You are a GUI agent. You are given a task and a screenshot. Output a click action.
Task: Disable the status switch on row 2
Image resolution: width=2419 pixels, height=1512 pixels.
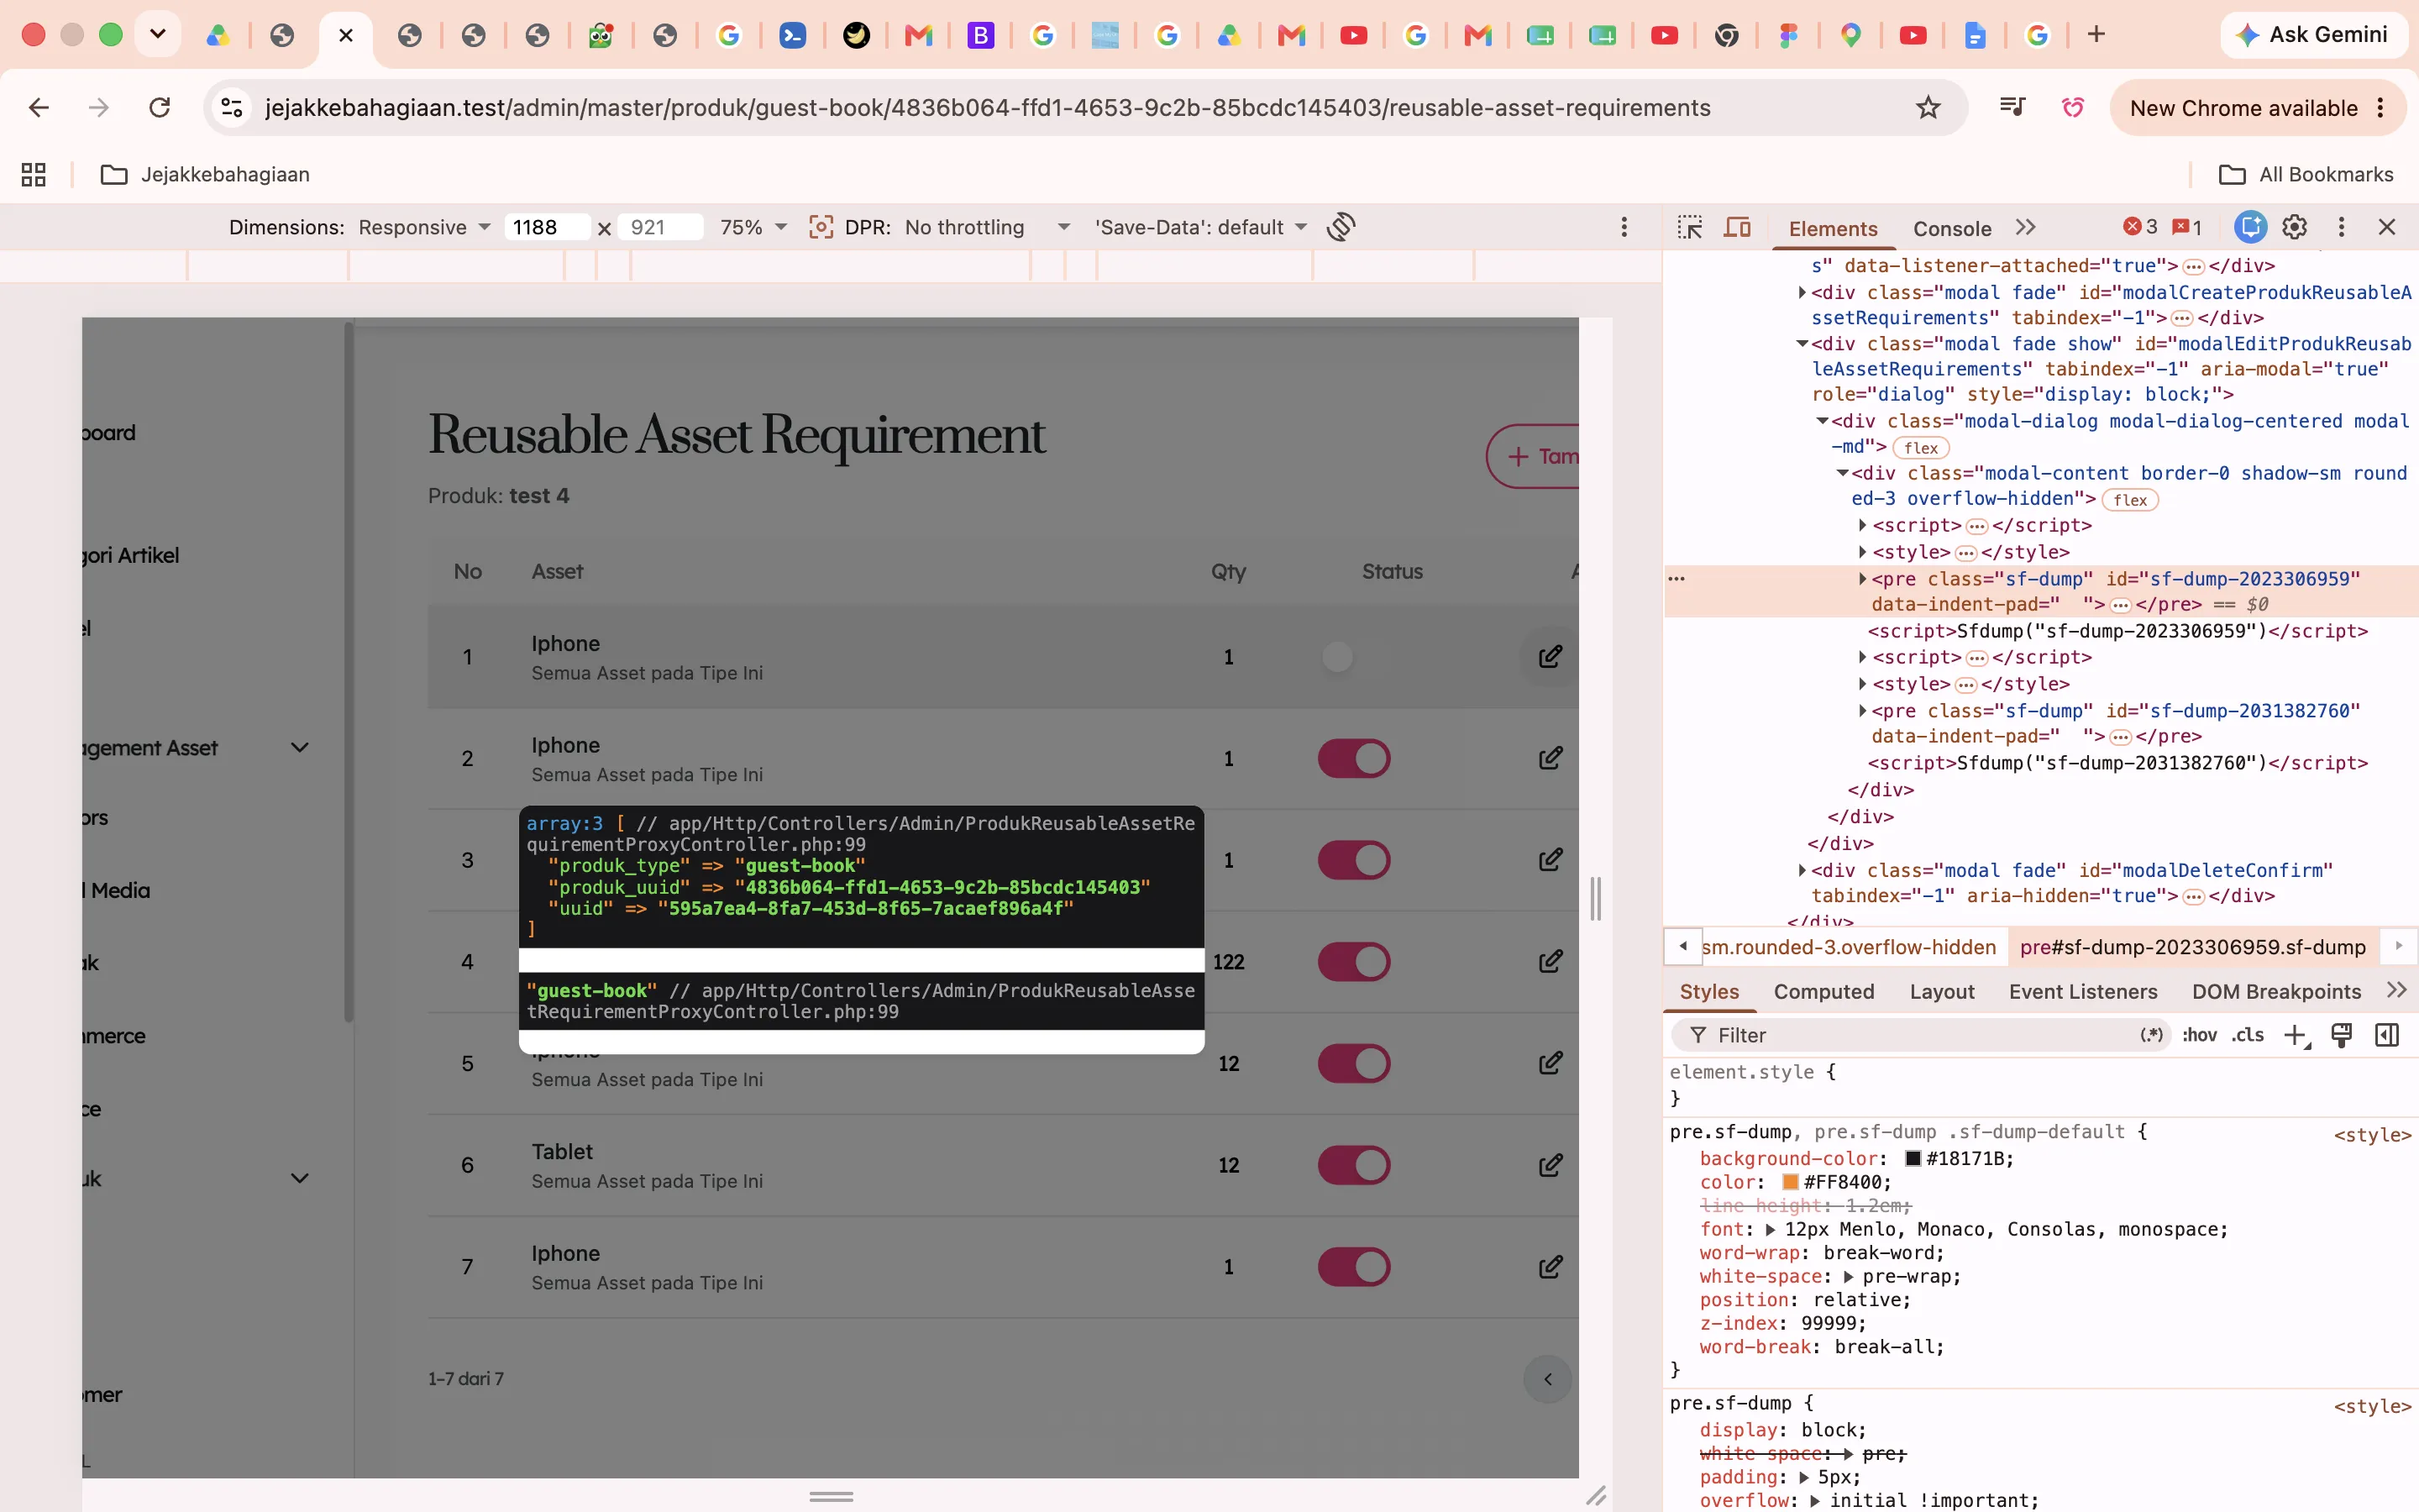[x=1355, y=758]
